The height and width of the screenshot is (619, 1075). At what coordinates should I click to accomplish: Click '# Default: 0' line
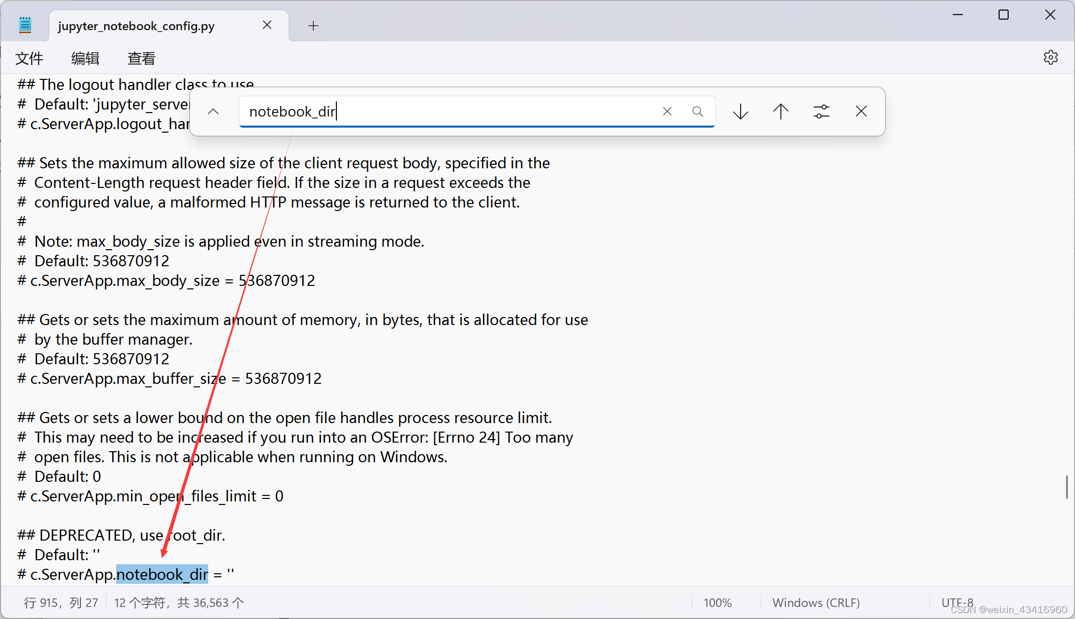click(59, 476)
